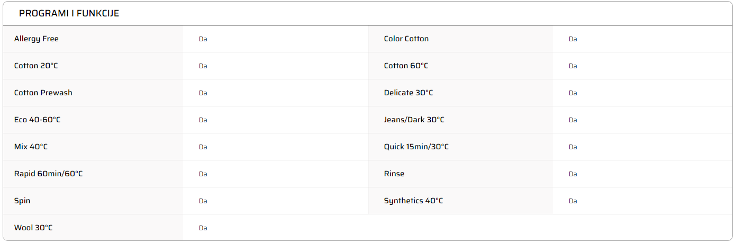The image size is (735, 243).
Task: Select Synthetics 40°C program name
Action: 414,201
